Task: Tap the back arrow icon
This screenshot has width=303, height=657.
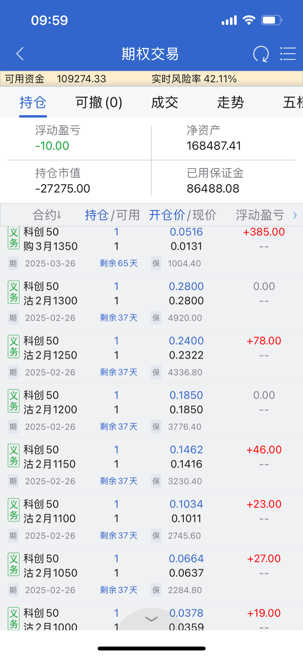Action: coord(20,54)
